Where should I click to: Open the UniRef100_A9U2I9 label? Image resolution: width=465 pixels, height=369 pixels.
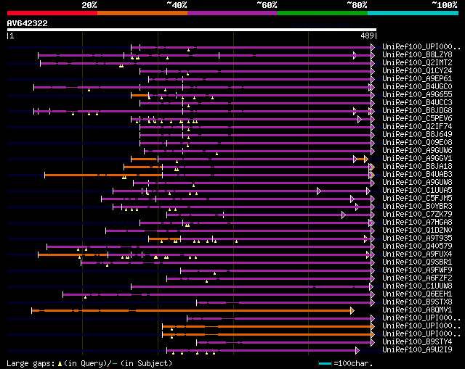pyautogui.click(x=417, y=350)
